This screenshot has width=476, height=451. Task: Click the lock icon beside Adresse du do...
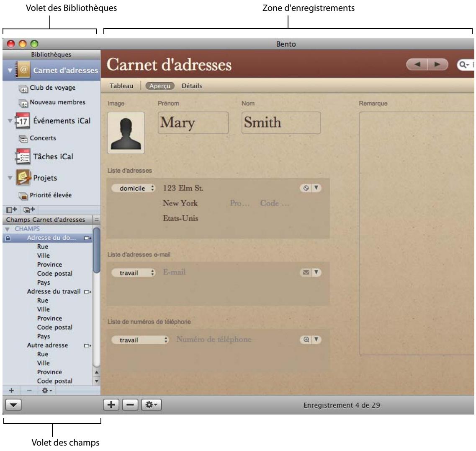tap(8, 238)
